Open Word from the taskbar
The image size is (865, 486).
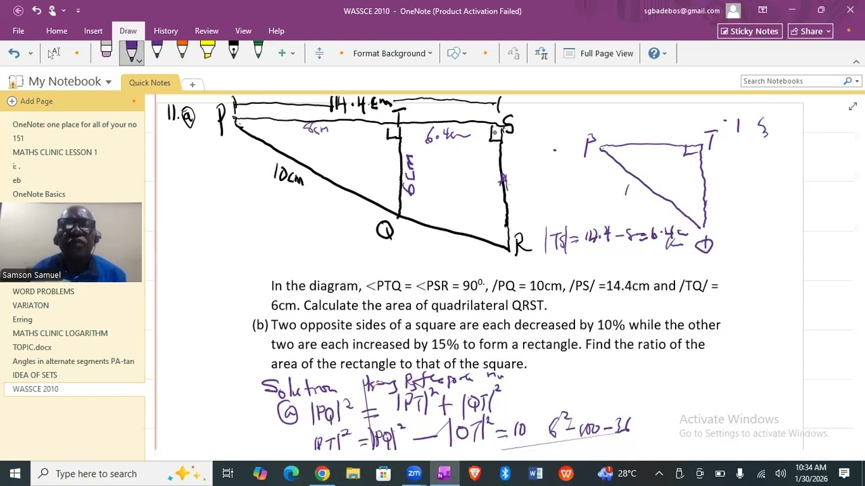(x=536, y=474)
